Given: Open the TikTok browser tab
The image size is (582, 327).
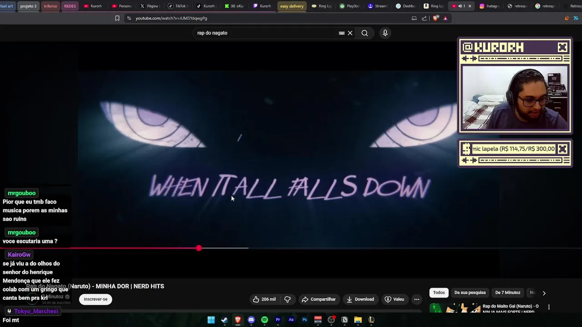Looking at the screenshot, I should [178, 6].
